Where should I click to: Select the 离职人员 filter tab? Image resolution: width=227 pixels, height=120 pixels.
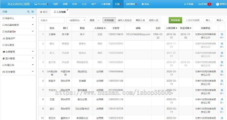tap(140, 20)
